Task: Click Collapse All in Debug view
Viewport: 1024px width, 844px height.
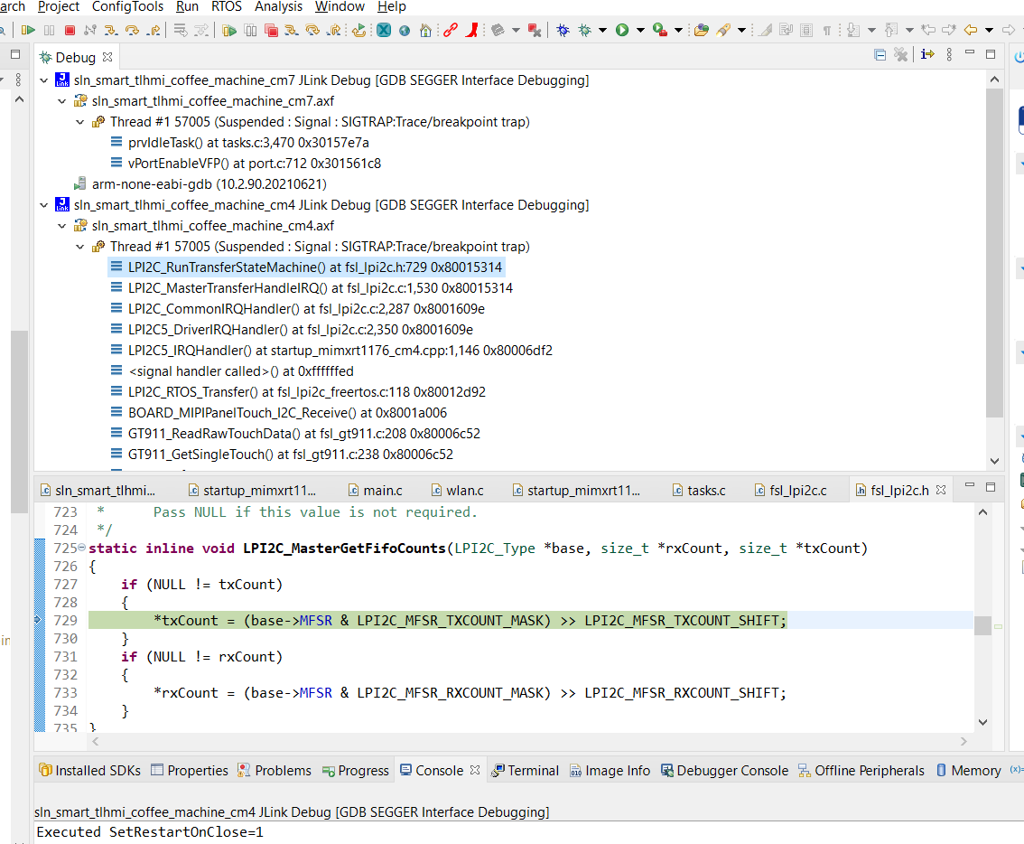Action: (880, 56)
